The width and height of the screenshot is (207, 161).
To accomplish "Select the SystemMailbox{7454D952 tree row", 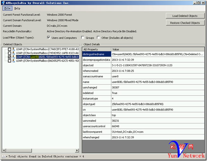I will coord(47,53).
